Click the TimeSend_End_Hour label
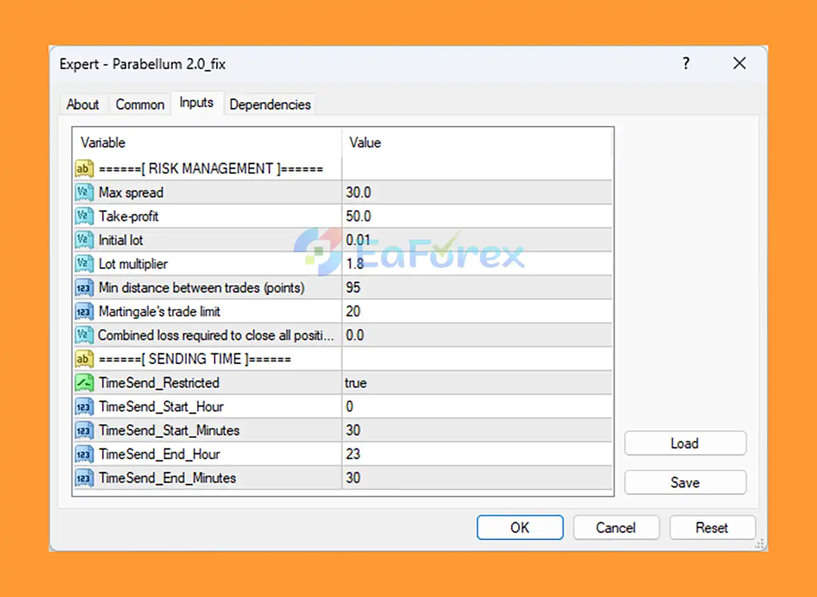 [160, 454]
